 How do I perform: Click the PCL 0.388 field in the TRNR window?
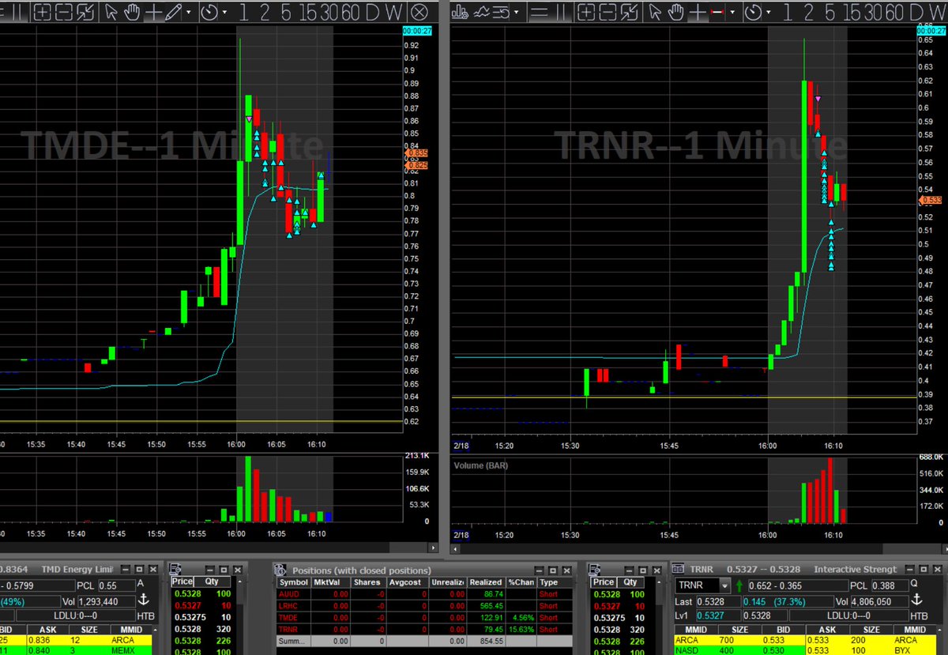click(890, 585)
